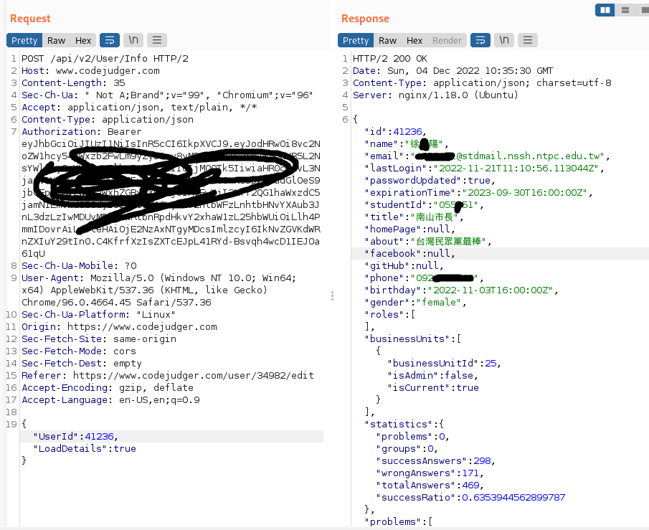
Task: Click the "birthday" line in the response
Action: pos(462,290)
